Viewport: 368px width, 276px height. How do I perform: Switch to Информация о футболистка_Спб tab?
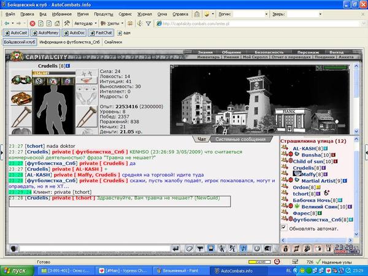click(x=69, y=42)
